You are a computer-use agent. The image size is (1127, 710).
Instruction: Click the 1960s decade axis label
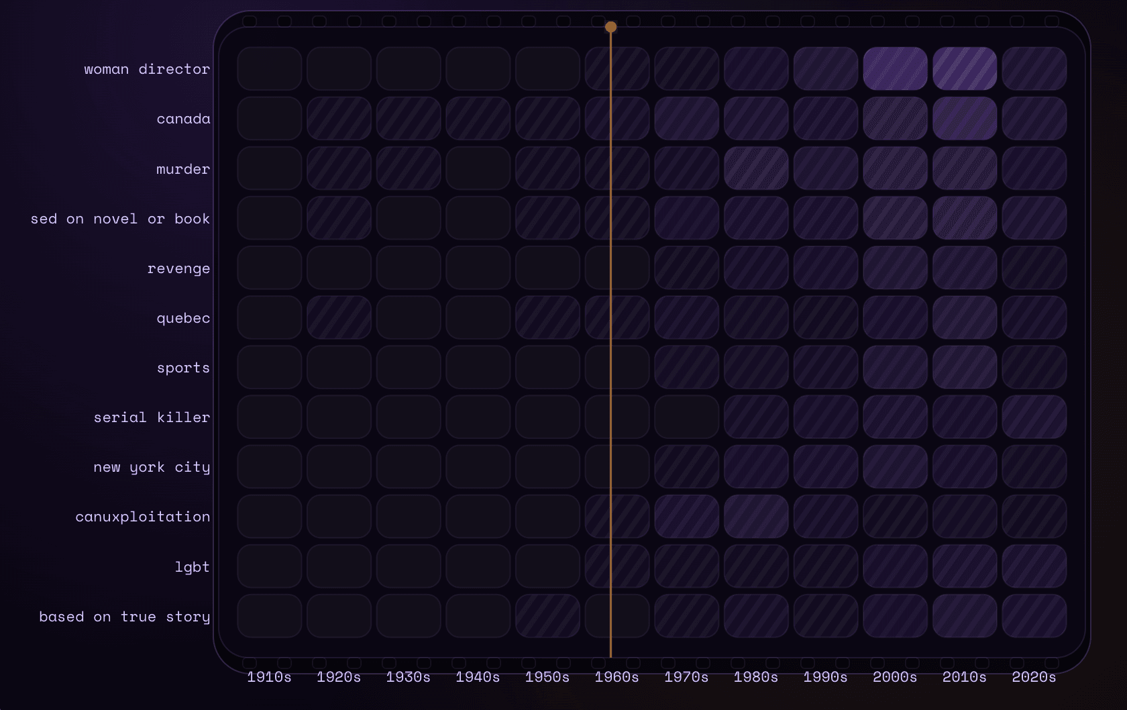point(616,676)
